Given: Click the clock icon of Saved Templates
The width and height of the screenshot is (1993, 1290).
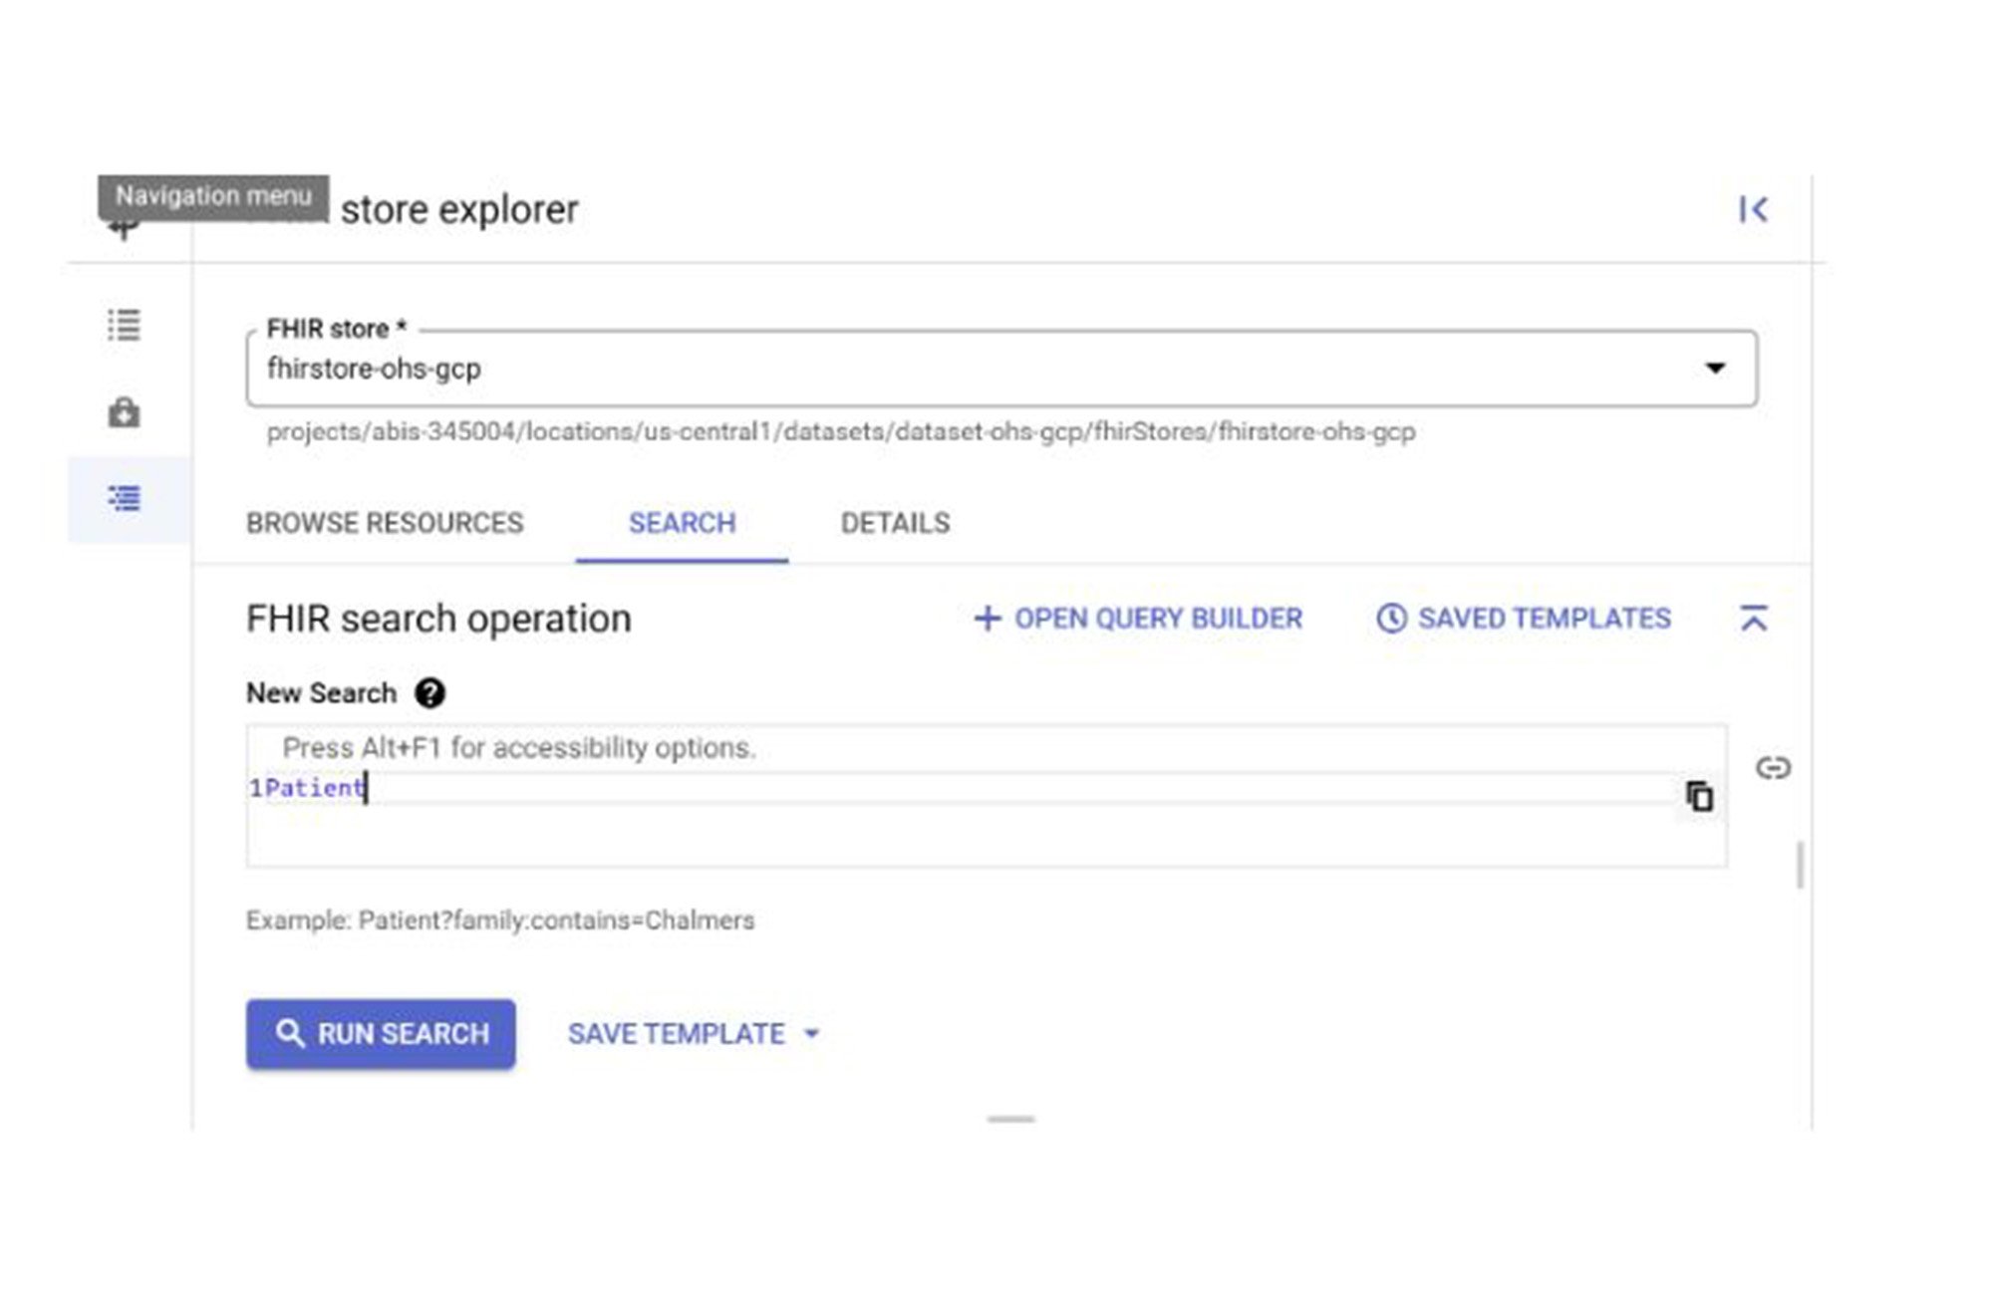Looking at the screenshot, I should point(1391,619).
